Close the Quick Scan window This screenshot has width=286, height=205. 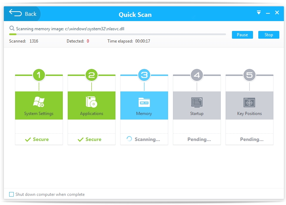[277, 13]
